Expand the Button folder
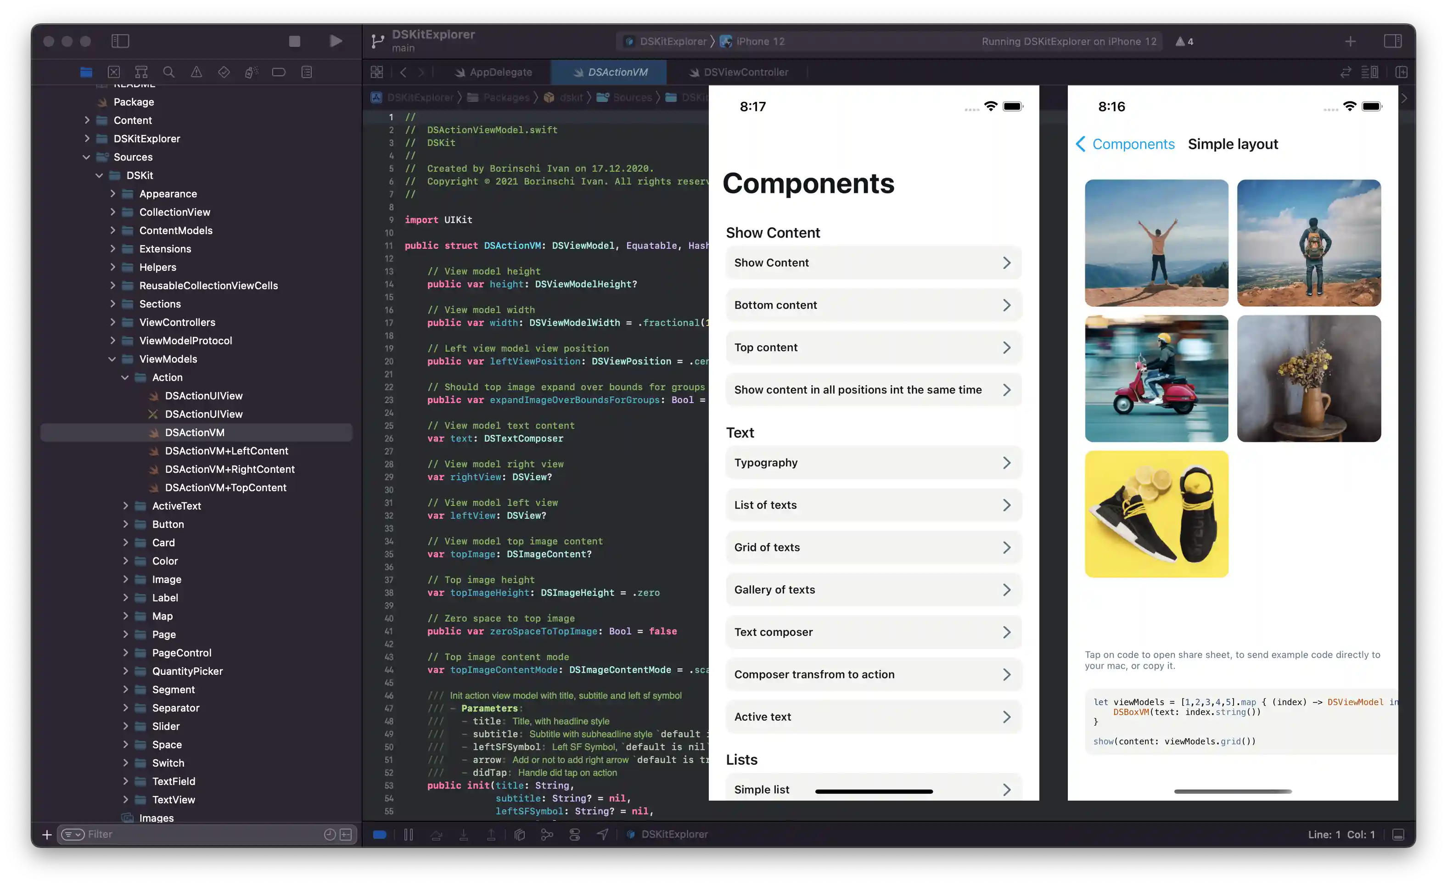This screenshot has height=886, width=1447. point(125,524)
